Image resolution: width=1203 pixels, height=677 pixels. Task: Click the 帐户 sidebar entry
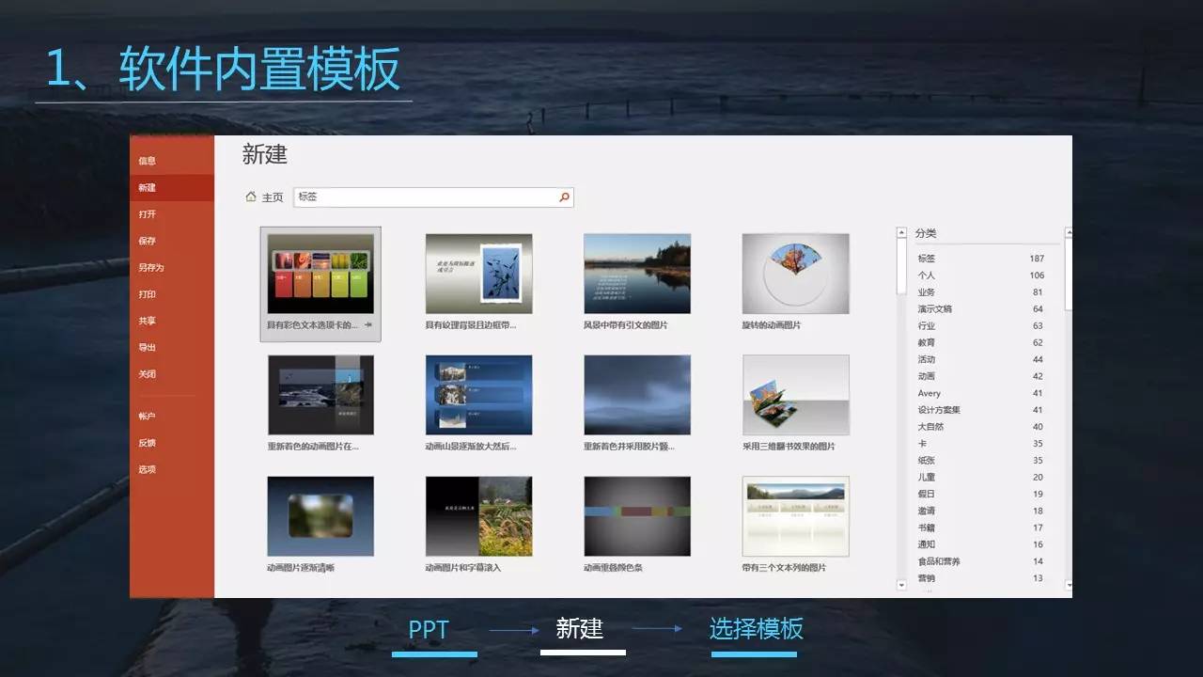point(150,415)
